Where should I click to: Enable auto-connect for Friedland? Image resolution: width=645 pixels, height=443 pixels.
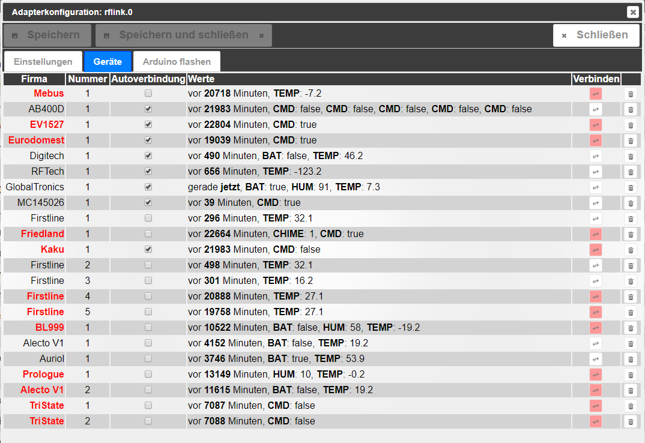coord(148,234)
